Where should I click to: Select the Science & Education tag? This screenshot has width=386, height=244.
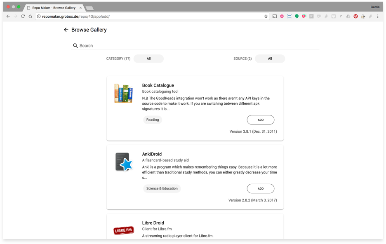click(x=162, y=189)
